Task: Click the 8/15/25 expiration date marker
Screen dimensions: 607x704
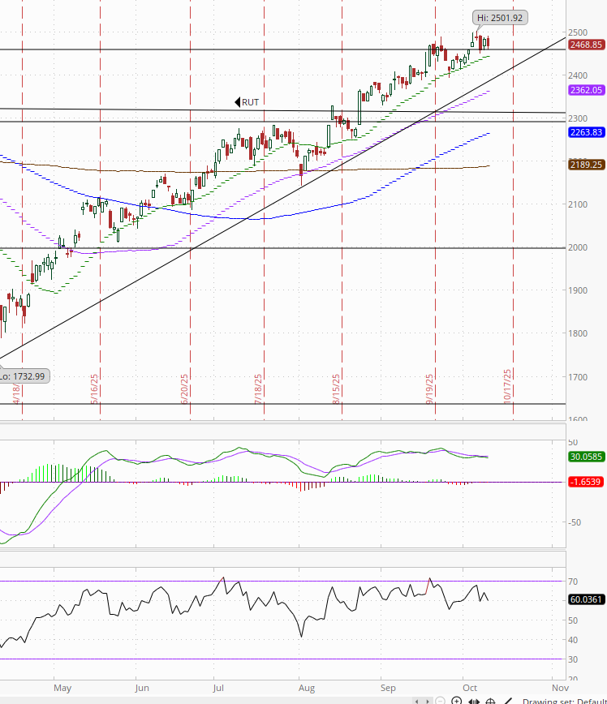Action: point(337,388)
